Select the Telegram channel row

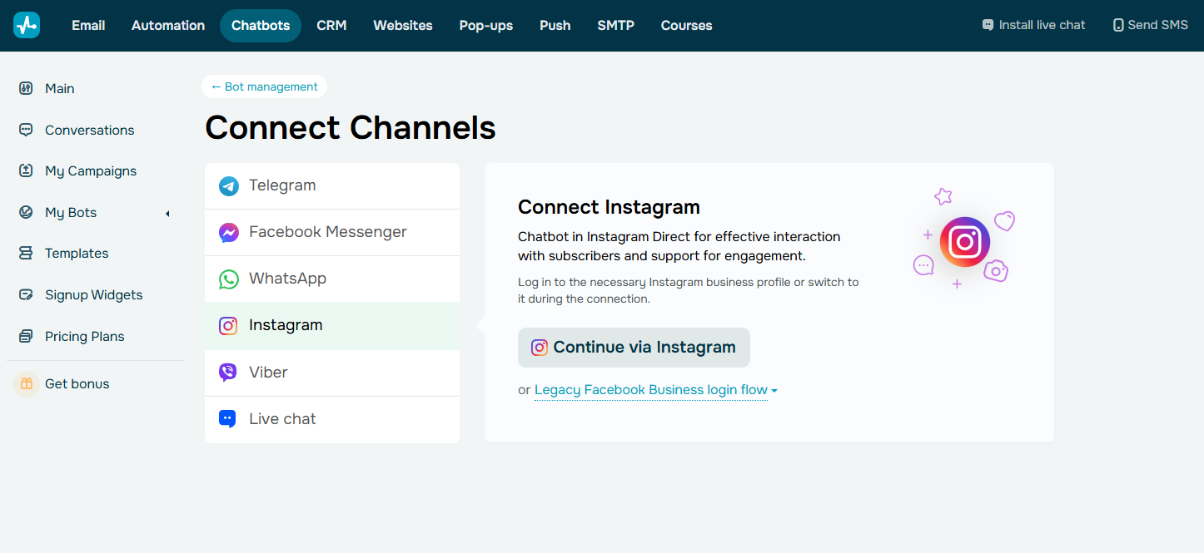[x=332, y=186]
